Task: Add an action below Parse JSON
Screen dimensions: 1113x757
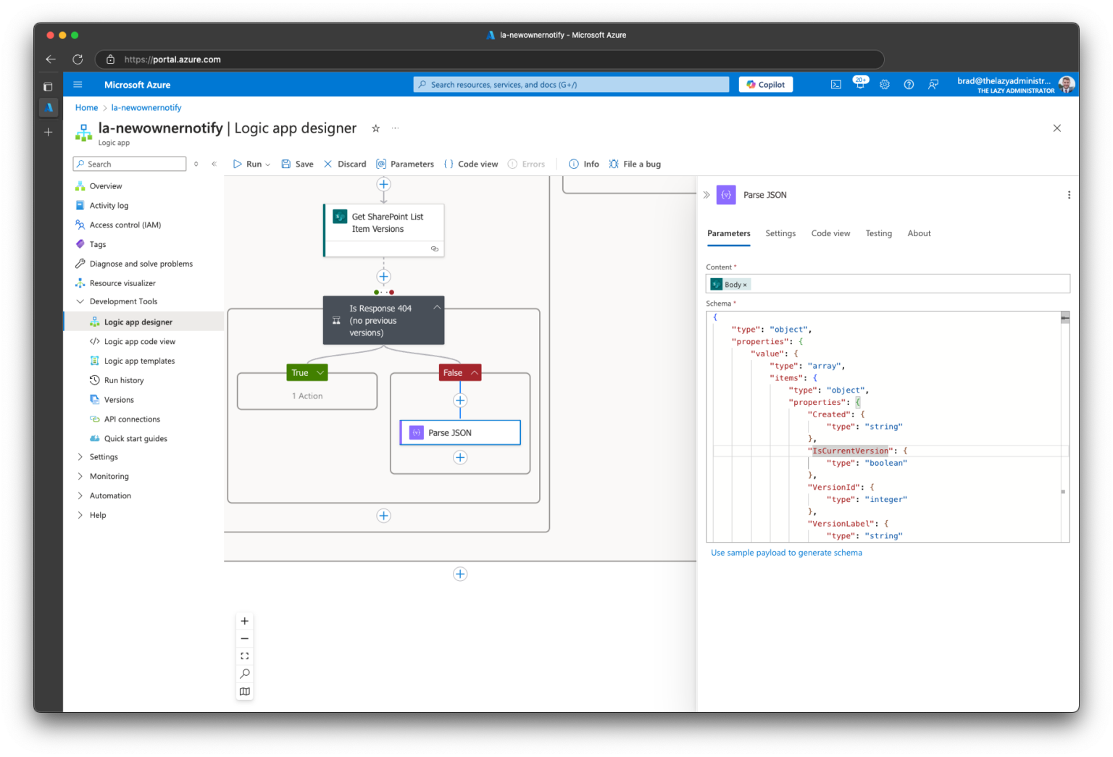Action: (x=460, y=458)
